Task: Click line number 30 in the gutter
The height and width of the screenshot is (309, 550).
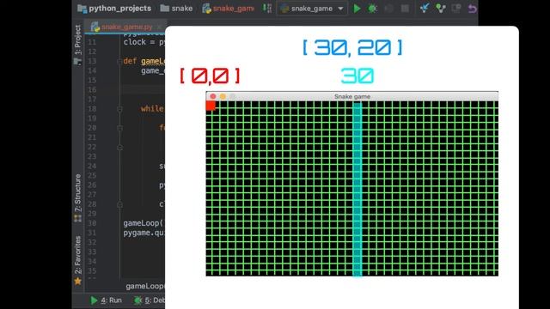Action: pos(92,223)
